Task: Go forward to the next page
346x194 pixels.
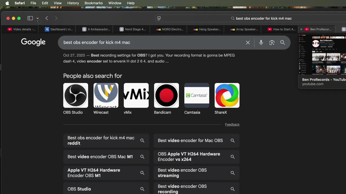Action: point(56,18)
